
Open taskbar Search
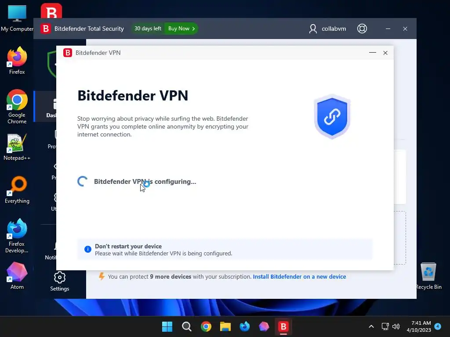click(x=186, y=326)
